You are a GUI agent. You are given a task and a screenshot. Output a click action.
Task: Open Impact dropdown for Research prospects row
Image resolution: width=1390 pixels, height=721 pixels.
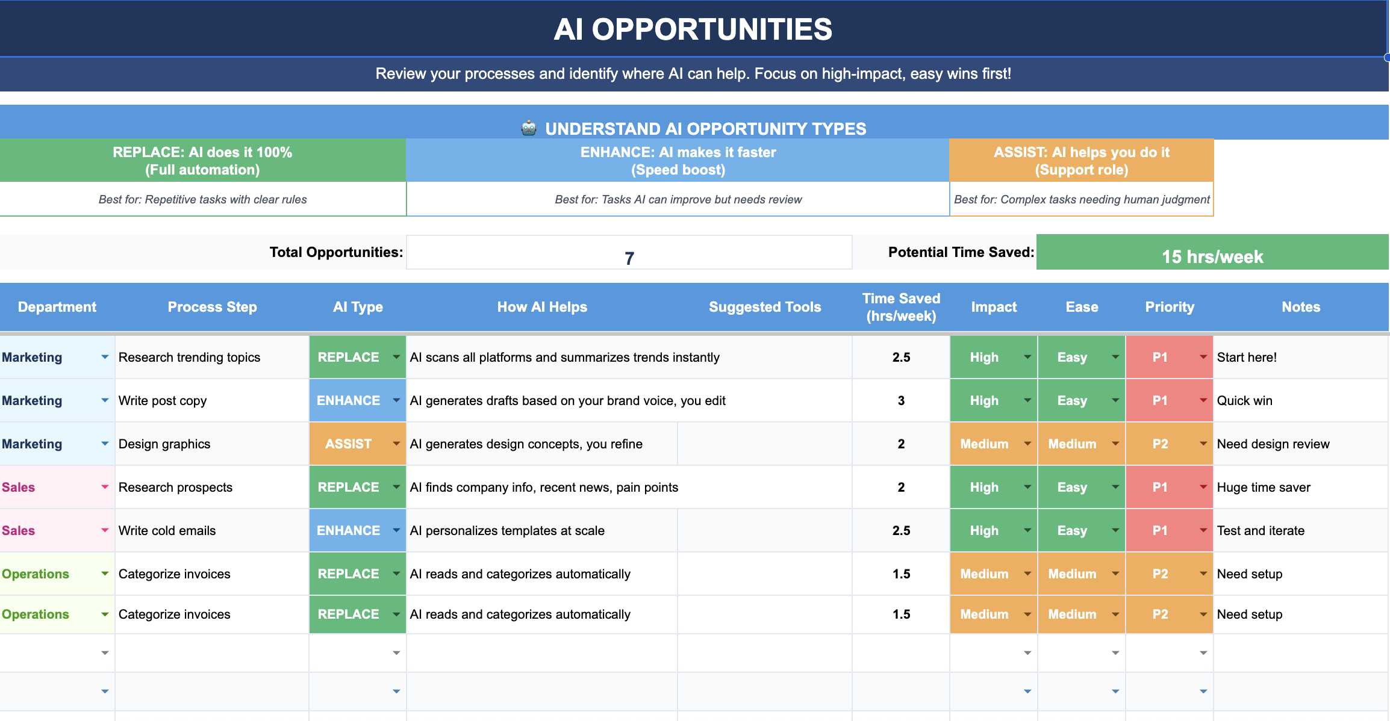1027,487
